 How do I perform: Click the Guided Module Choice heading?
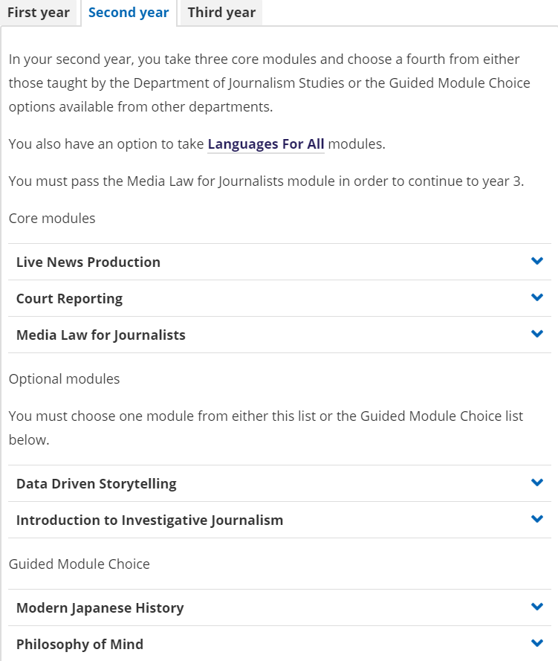coord(80,564)
